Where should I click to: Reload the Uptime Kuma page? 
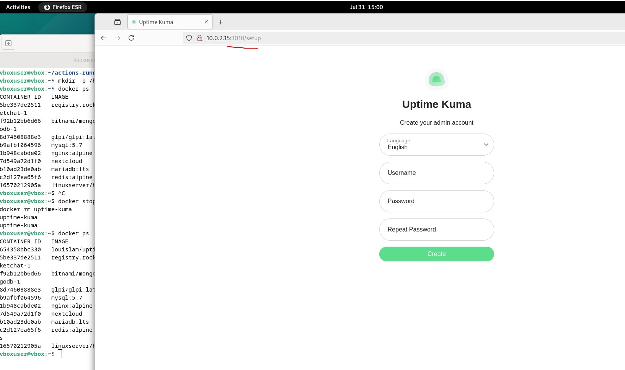pos(131,38)
